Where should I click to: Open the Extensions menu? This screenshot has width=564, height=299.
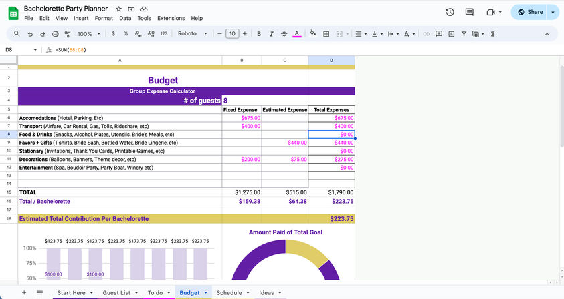pyautogui.click(x=171, y=18)
